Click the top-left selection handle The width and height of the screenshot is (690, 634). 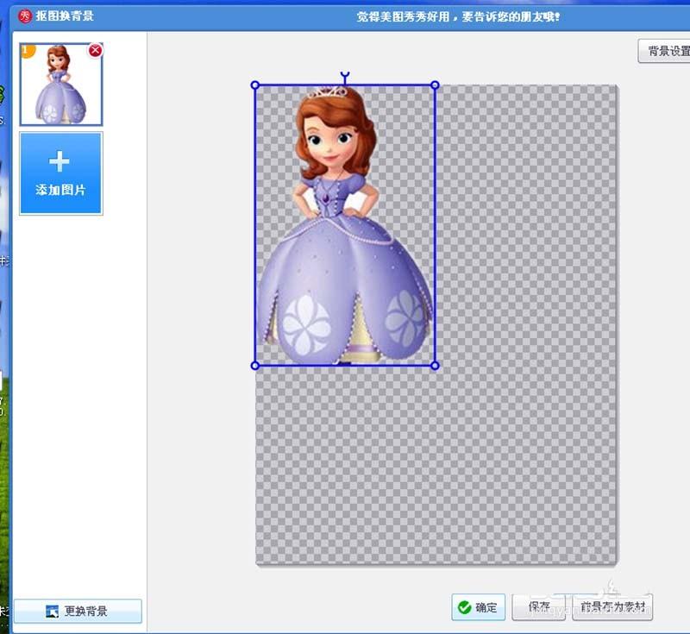pyautogui.click(x=255, y=84)
